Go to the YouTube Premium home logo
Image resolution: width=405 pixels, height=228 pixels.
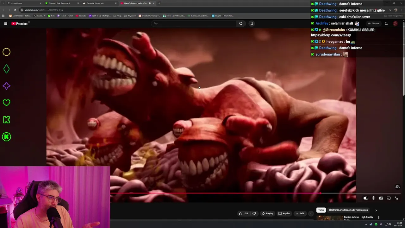[x=20, y=23]
